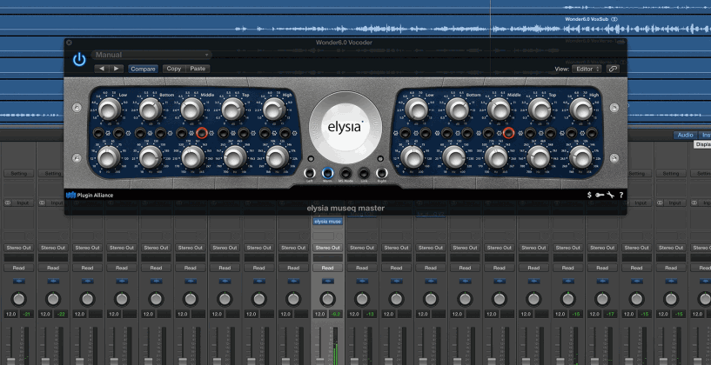Open Stereo Out menu on channel peaking -13
This screenshot has width=711, height=365.
pos(362,248)
